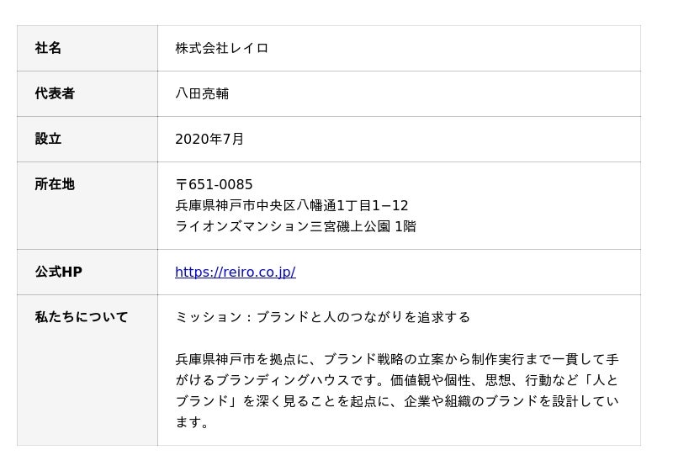Click line beginning がけるブランディングハウス
673x471 pixels.
click(397, 380)
